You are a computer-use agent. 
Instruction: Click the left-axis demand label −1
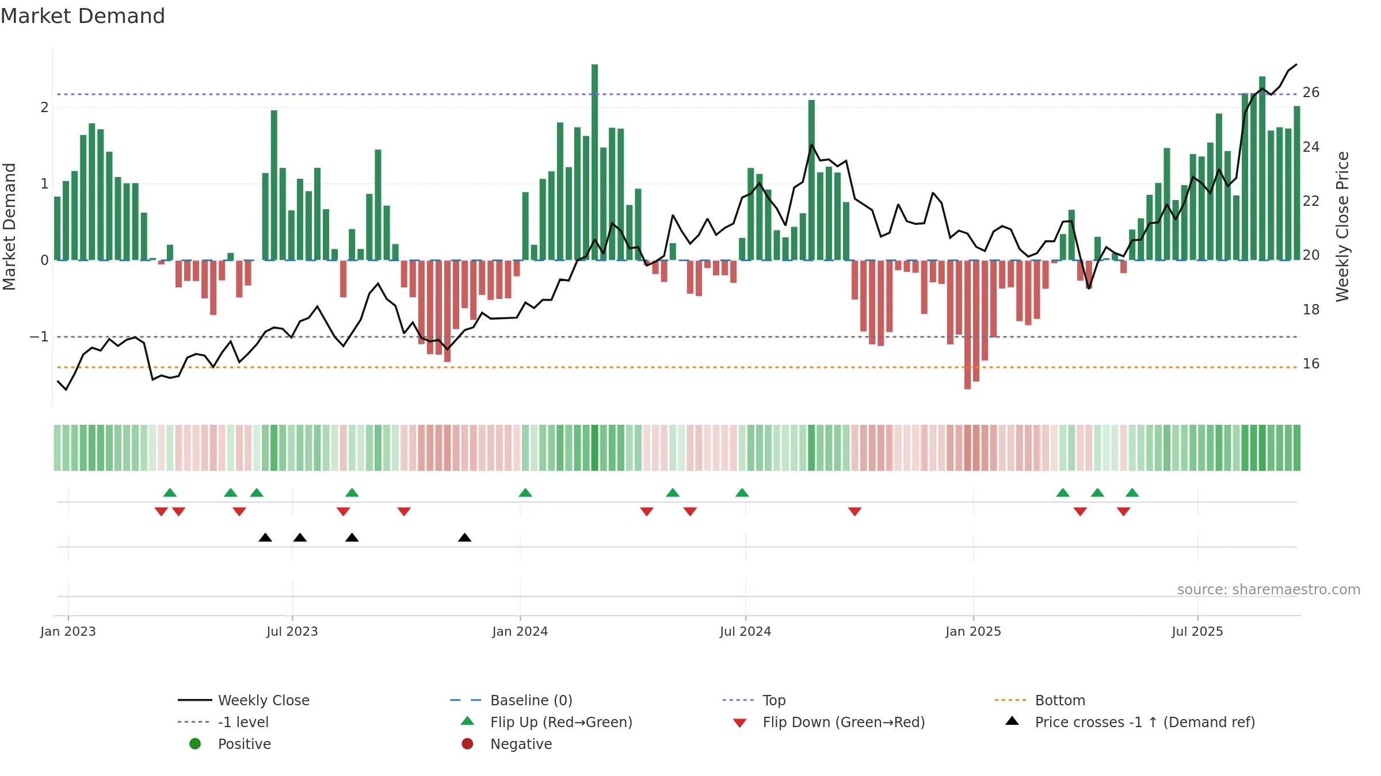[x=39, y=337]
